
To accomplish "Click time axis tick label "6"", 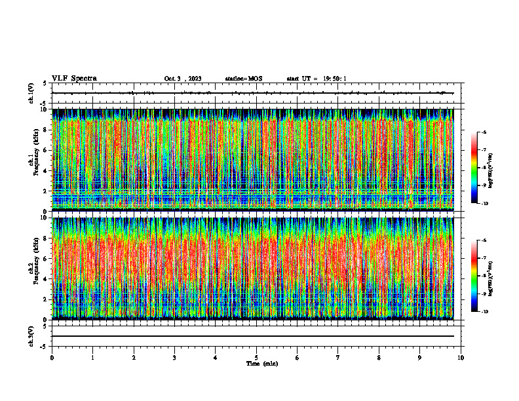I will (298, 358).
